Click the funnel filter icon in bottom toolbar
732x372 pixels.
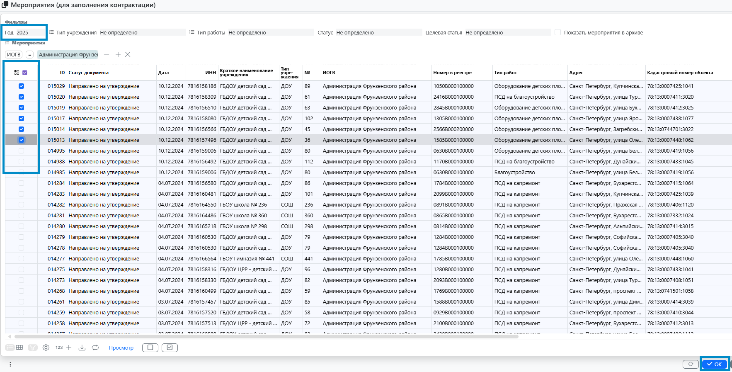click(33, 348)
